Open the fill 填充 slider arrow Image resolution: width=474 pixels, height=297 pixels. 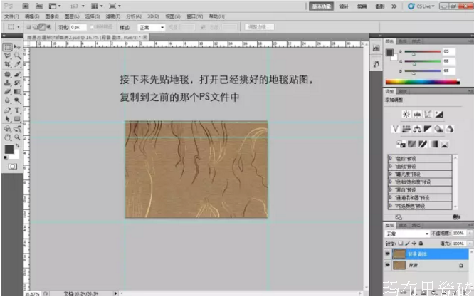pyautogui.click(x=470, y=244)
